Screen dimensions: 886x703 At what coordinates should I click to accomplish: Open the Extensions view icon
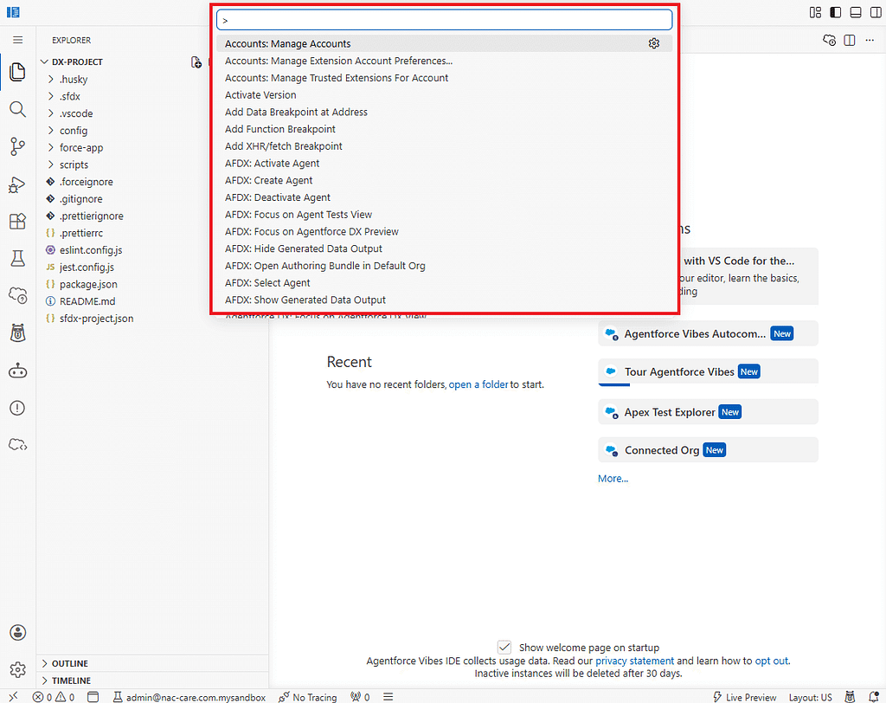[x=17, y=221]
